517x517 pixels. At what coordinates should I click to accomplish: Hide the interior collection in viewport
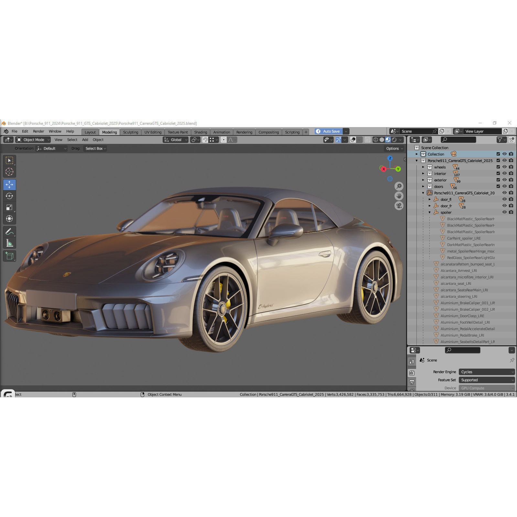pos(504,174)
